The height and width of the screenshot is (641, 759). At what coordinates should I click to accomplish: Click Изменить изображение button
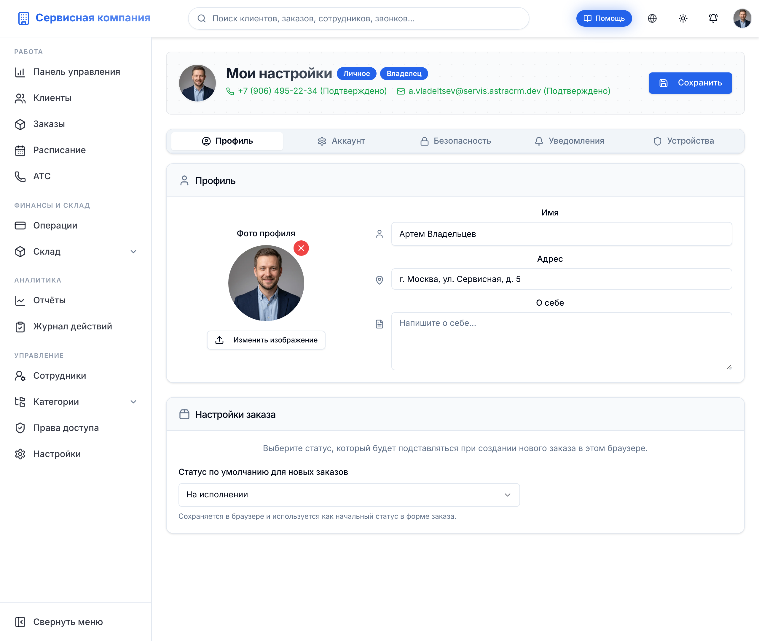[266, 340]
